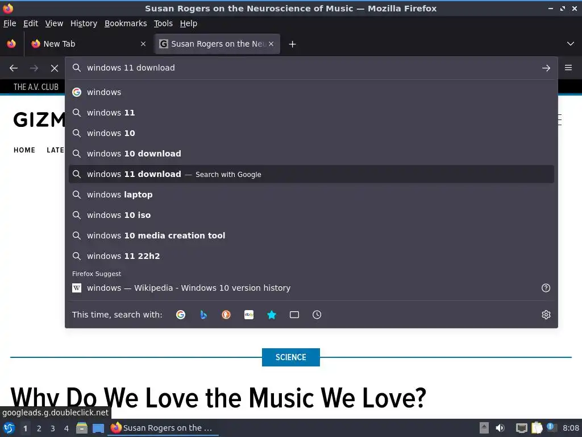
Task: Select 'windows 11 download' Search with Google
Action: pyautogui.click(x=311, y=174)
